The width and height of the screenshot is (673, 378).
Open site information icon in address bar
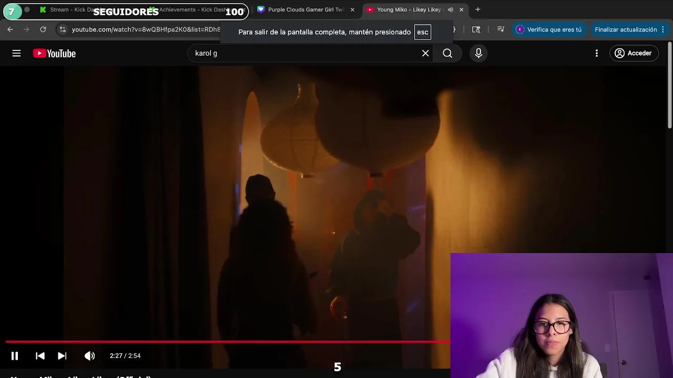[x=63, y=29]
